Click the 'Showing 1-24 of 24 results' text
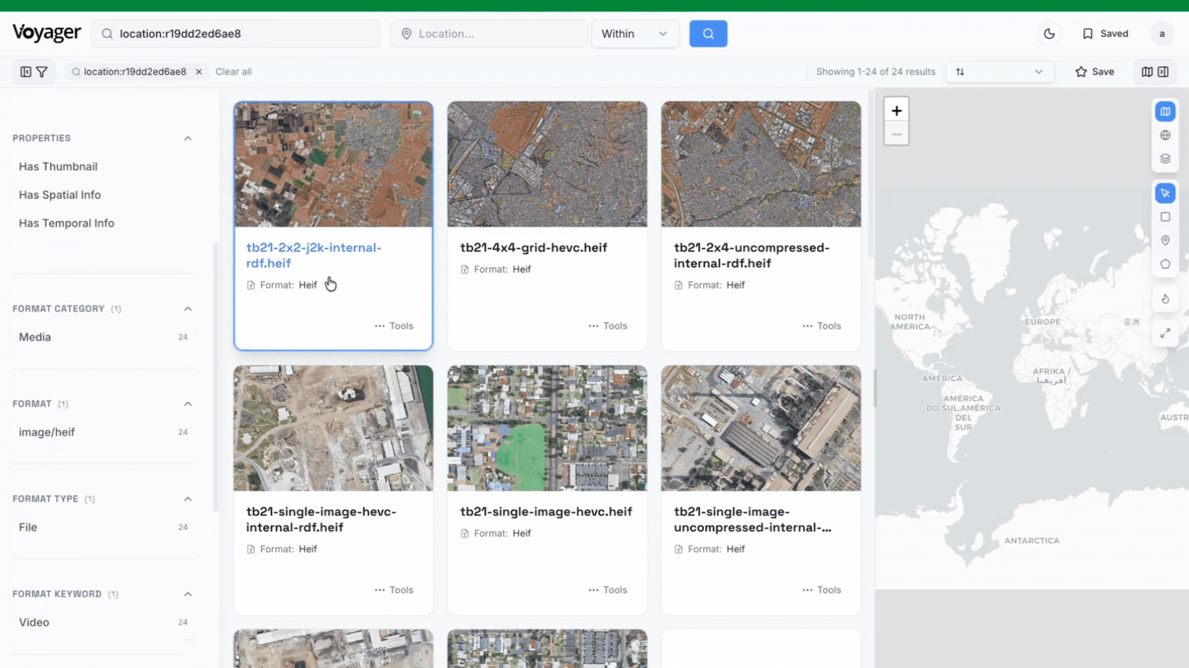 (x=876, y=72)
